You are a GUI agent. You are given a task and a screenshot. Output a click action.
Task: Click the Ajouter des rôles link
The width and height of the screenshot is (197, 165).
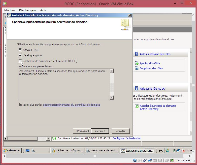pos(150,63)
